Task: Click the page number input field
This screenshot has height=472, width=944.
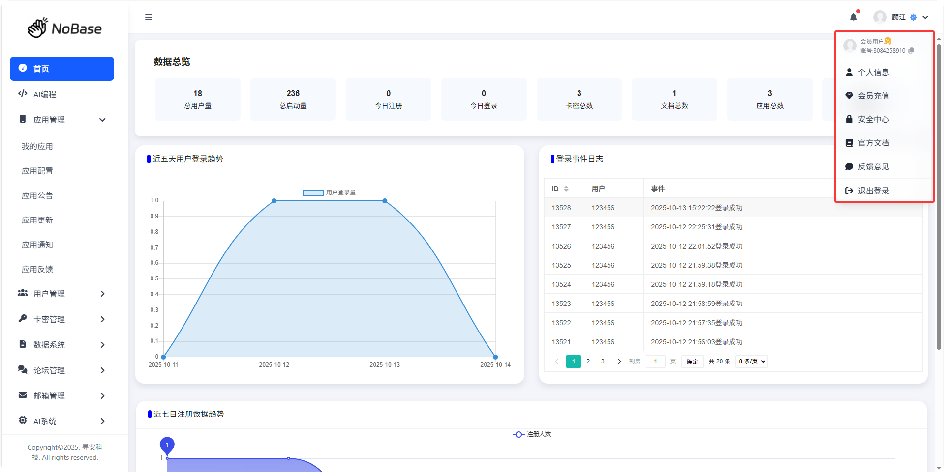Action: pos(655,361)
